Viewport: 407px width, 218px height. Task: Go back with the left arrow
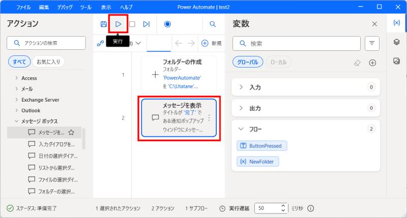pyautogui.click(x=179, y=43)
